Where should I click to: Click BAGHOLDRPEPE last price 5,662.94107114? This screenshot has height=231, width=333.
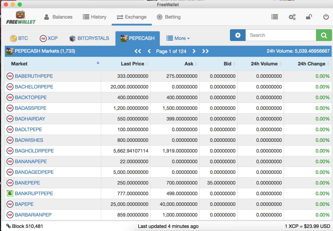click(131, 151)
